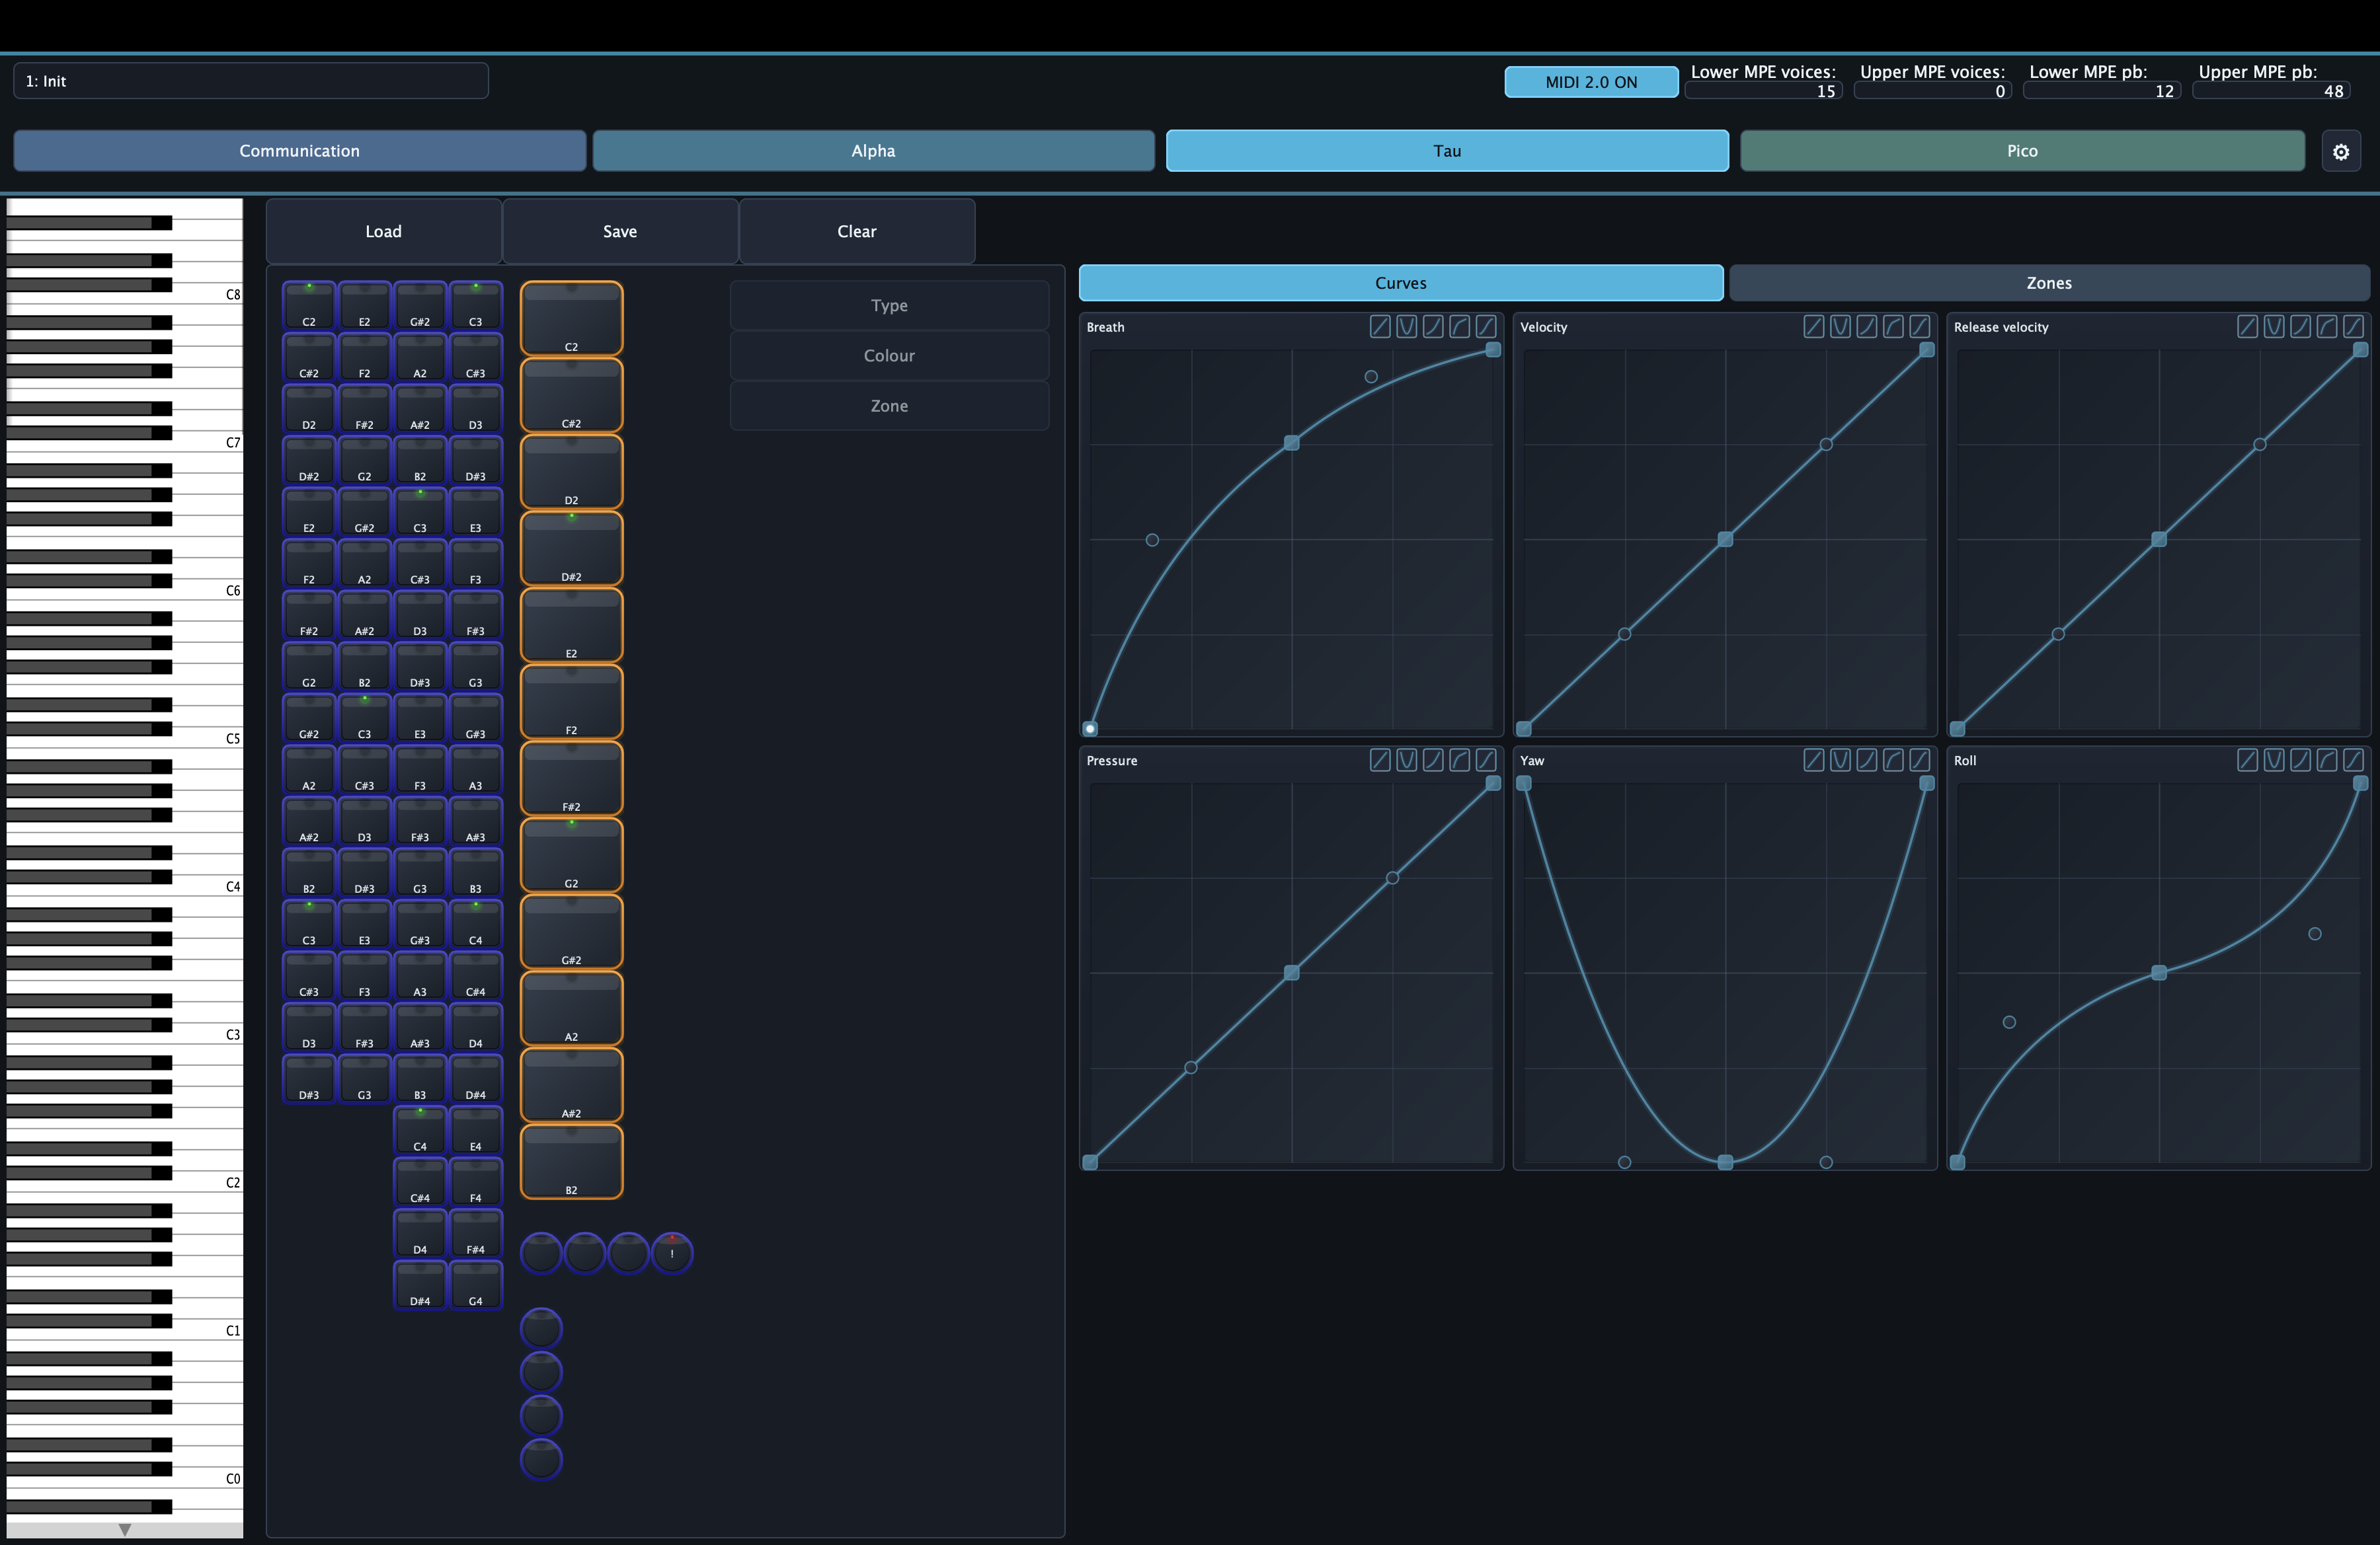Switch to the Pico tab
The width and height of the screenshot is (2380, 1545).
[2022, 151]
